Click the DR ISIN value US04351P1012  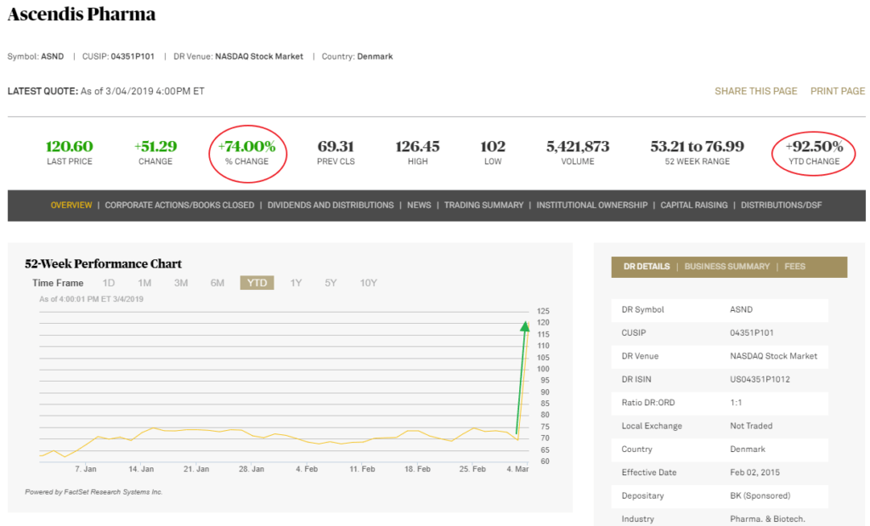[760, 380]
